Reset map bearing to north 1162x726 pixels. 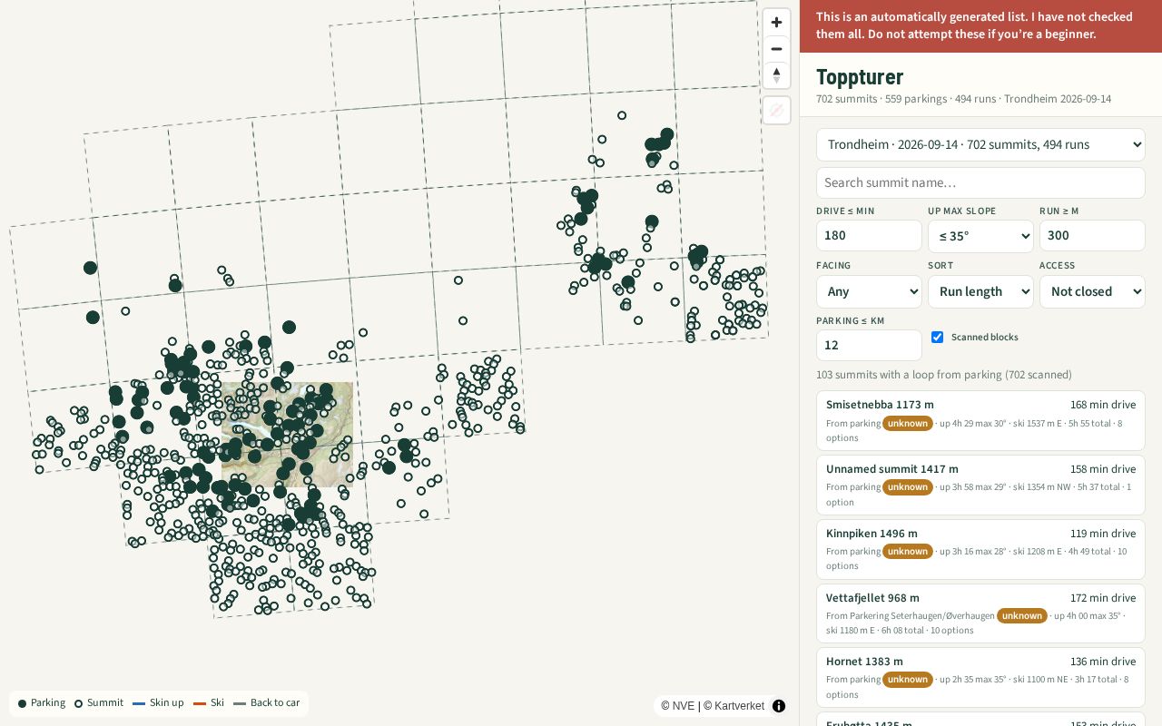click(x=776, y=75)
